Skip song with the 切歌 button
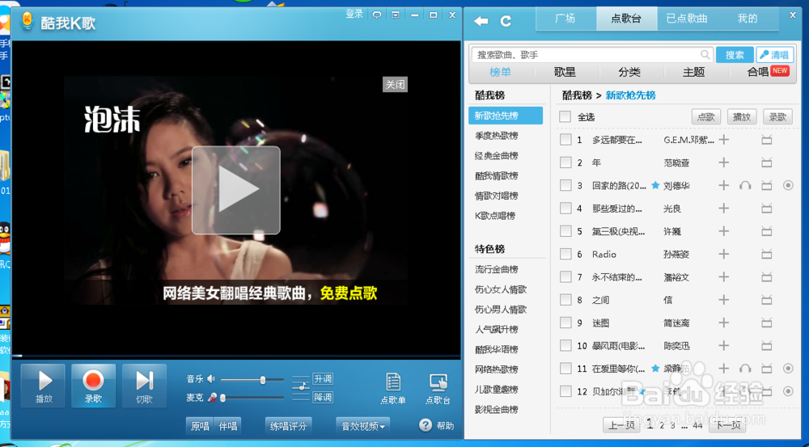809x447 pixels. pos(144,386)
